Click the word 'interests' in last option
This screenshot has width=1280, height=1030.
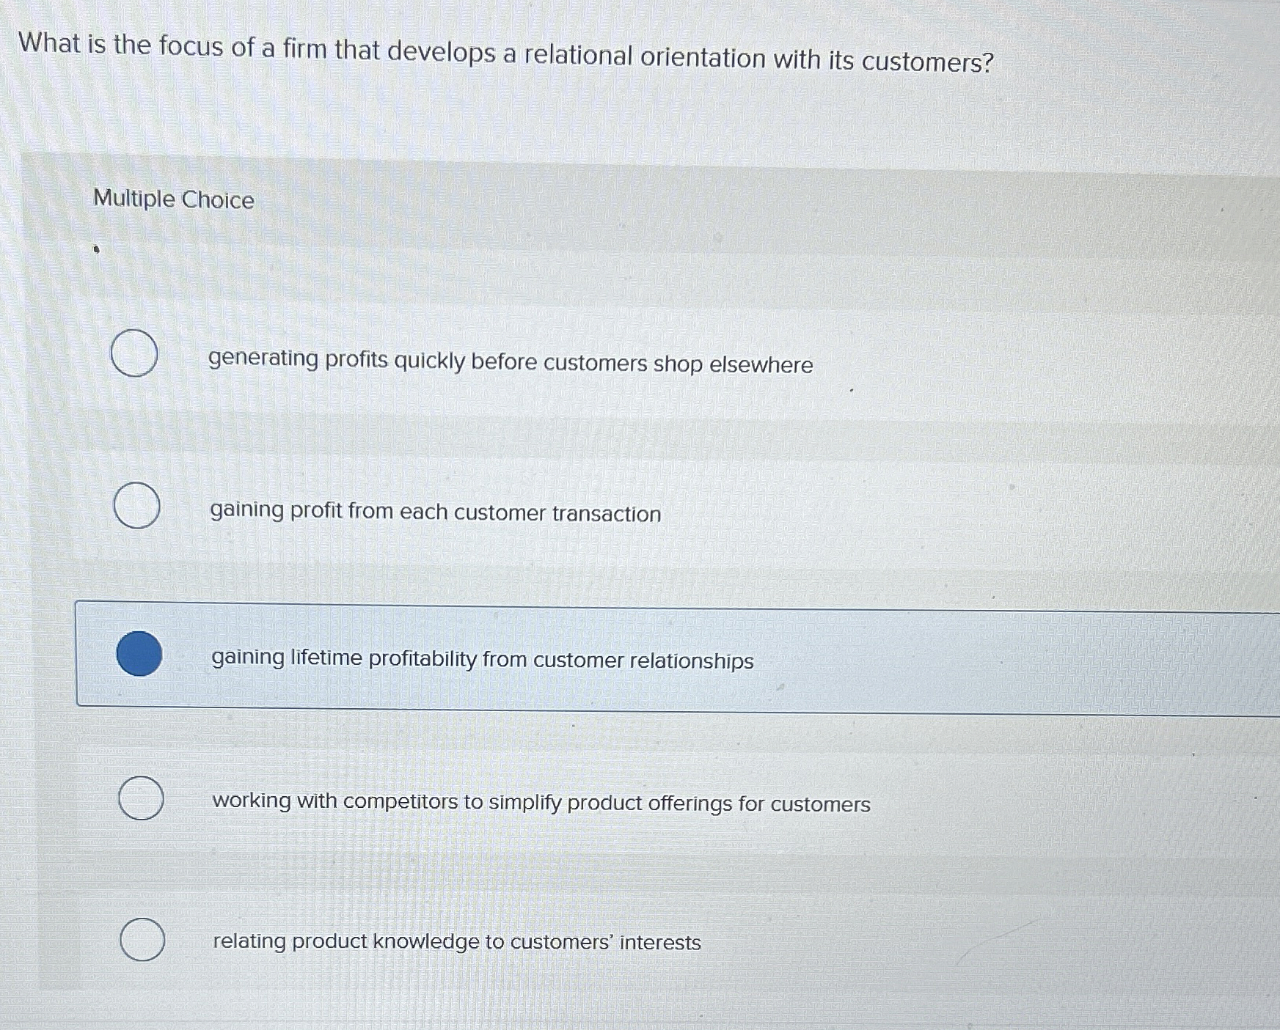(x=660, y=943)
